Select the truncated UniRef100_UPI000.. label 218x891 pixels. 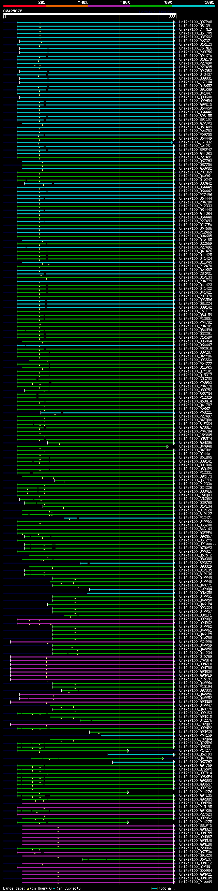(197, 544)
